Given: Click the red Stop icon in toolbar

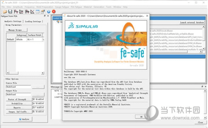Looking at the screenshot, I should pos(53,12).
